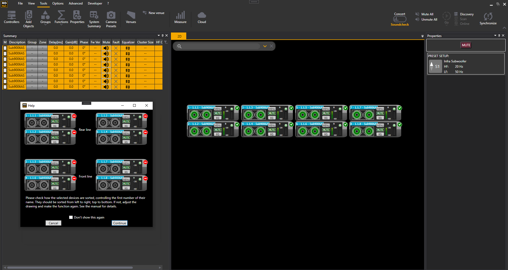Expand the Groups dropdown arrow

[46, 25]
